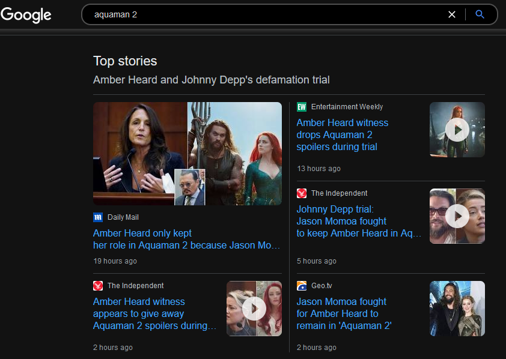The image size is (506, 359).
Task: Open the Geo.tv story thumbnail image
Action: (x=457, y=309)
